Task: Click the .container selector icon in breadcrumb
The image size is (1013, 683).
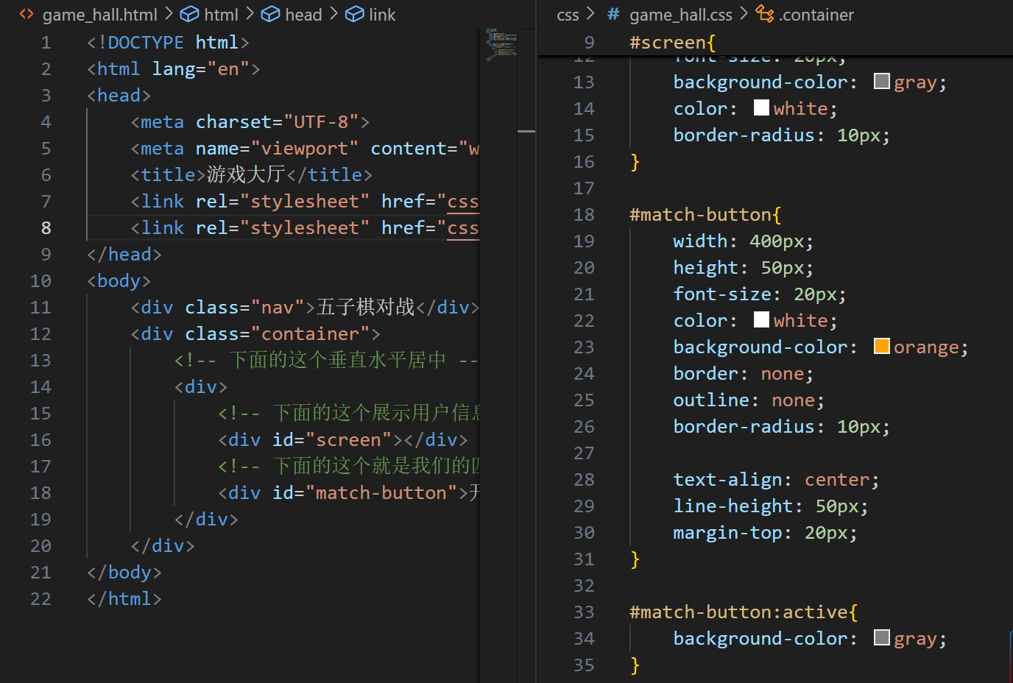Action: pos(765,14)
